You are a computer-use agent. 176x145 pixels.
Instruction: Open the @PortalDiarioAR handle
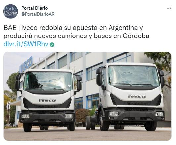pos(38,14)
